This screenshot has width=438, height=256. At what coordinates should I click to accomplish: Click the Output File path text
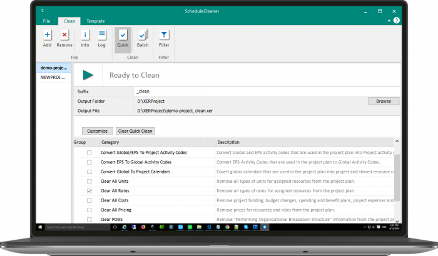click(175, 111)
